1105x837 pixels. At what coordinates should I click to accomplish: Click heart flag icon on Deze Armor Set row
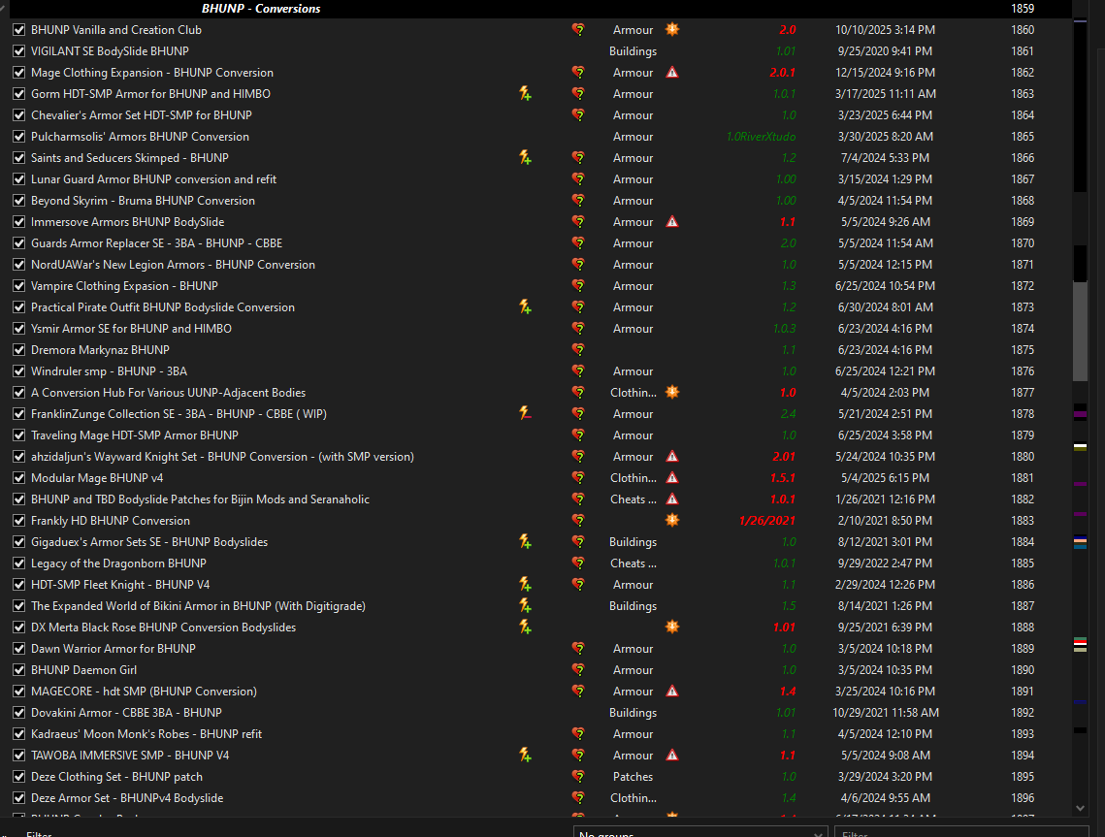coord(578,798)
